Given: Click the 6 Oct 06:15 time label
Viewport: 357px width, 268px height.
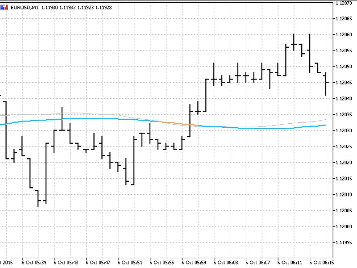Looking at the screenshot, I should (x=321, y=263).
